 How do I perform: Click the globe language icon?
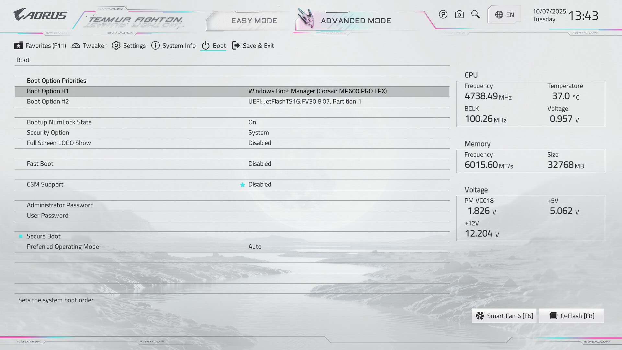[499, 15]
